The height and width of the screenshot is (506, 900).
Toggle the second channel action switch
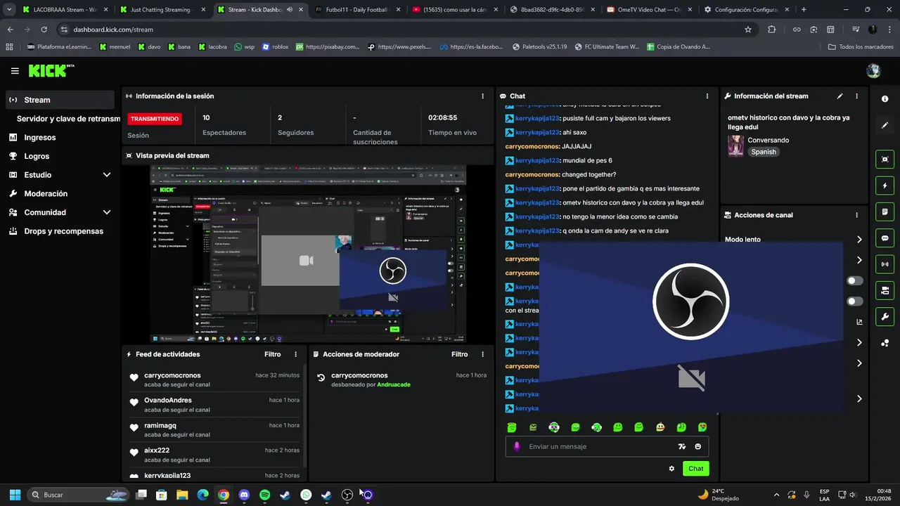click(x=855, y=301)
